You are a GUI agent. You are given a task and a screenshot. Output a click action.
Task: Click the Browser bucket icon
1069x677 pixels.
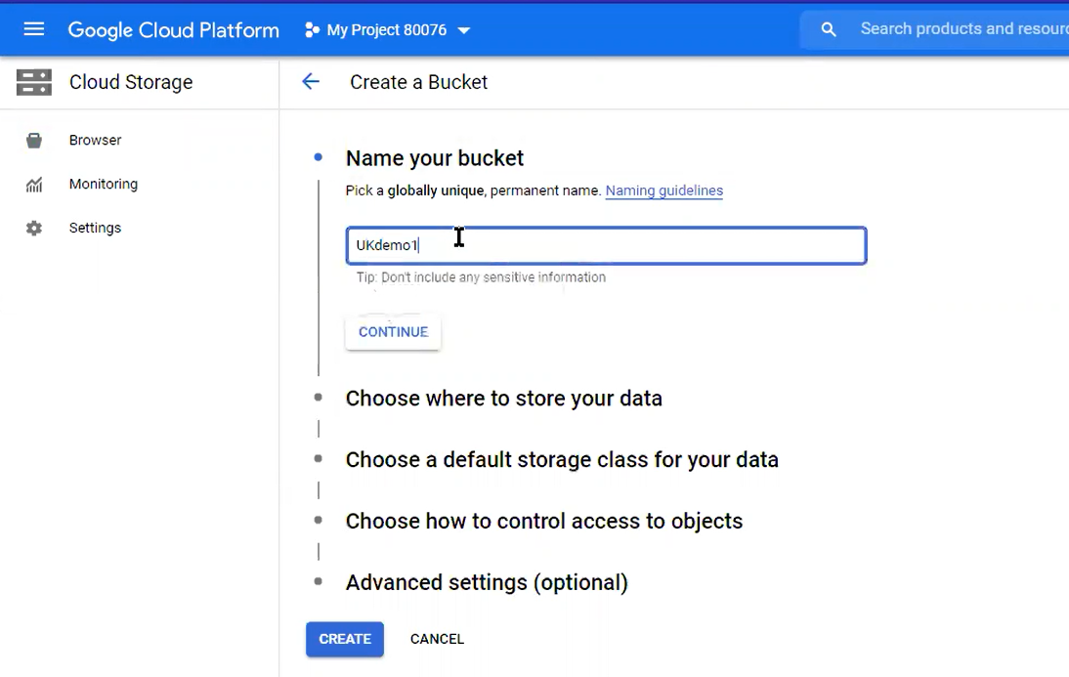point(34,141)
